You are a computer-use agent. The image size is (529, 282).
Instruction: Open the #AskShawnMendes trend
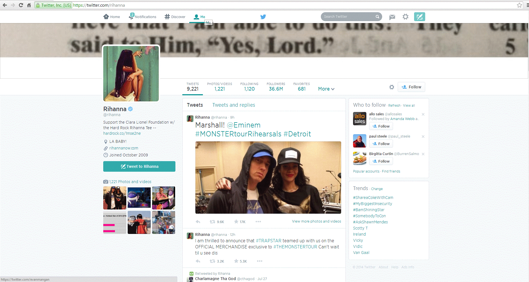(370, 222)
